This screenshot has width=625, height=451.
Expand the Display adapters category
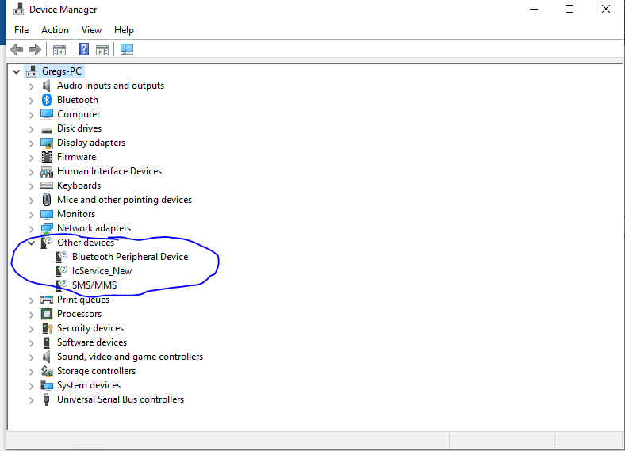[x=31, y=143]
